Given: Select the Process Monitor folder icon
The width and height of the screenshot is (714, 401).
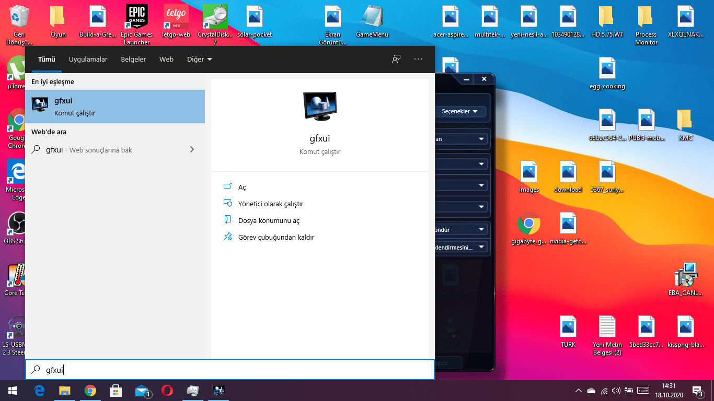Looking at the screenshot, I should [646, 25].
